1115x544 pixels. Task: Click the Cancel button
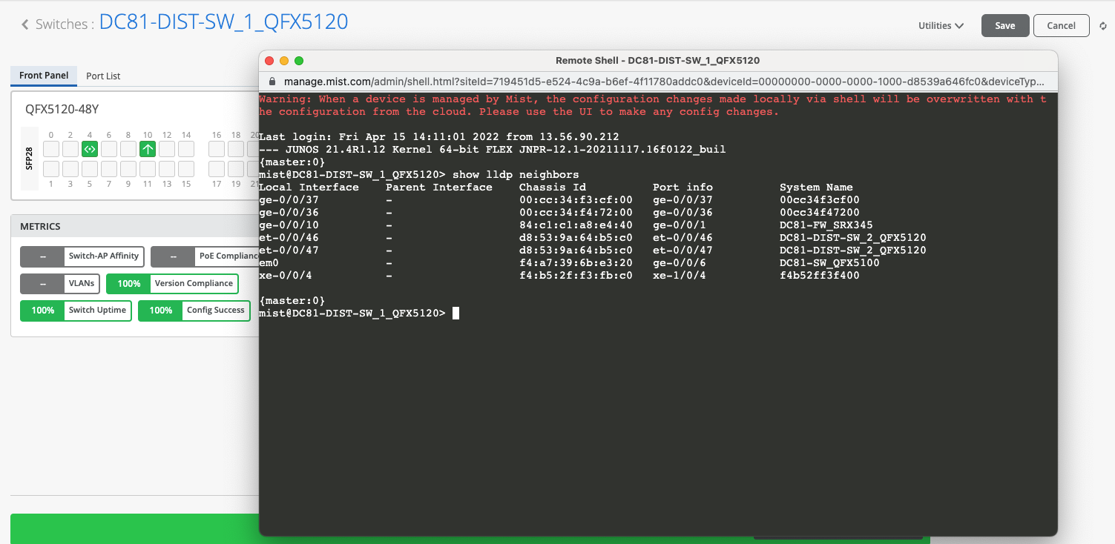point(1061,25)
